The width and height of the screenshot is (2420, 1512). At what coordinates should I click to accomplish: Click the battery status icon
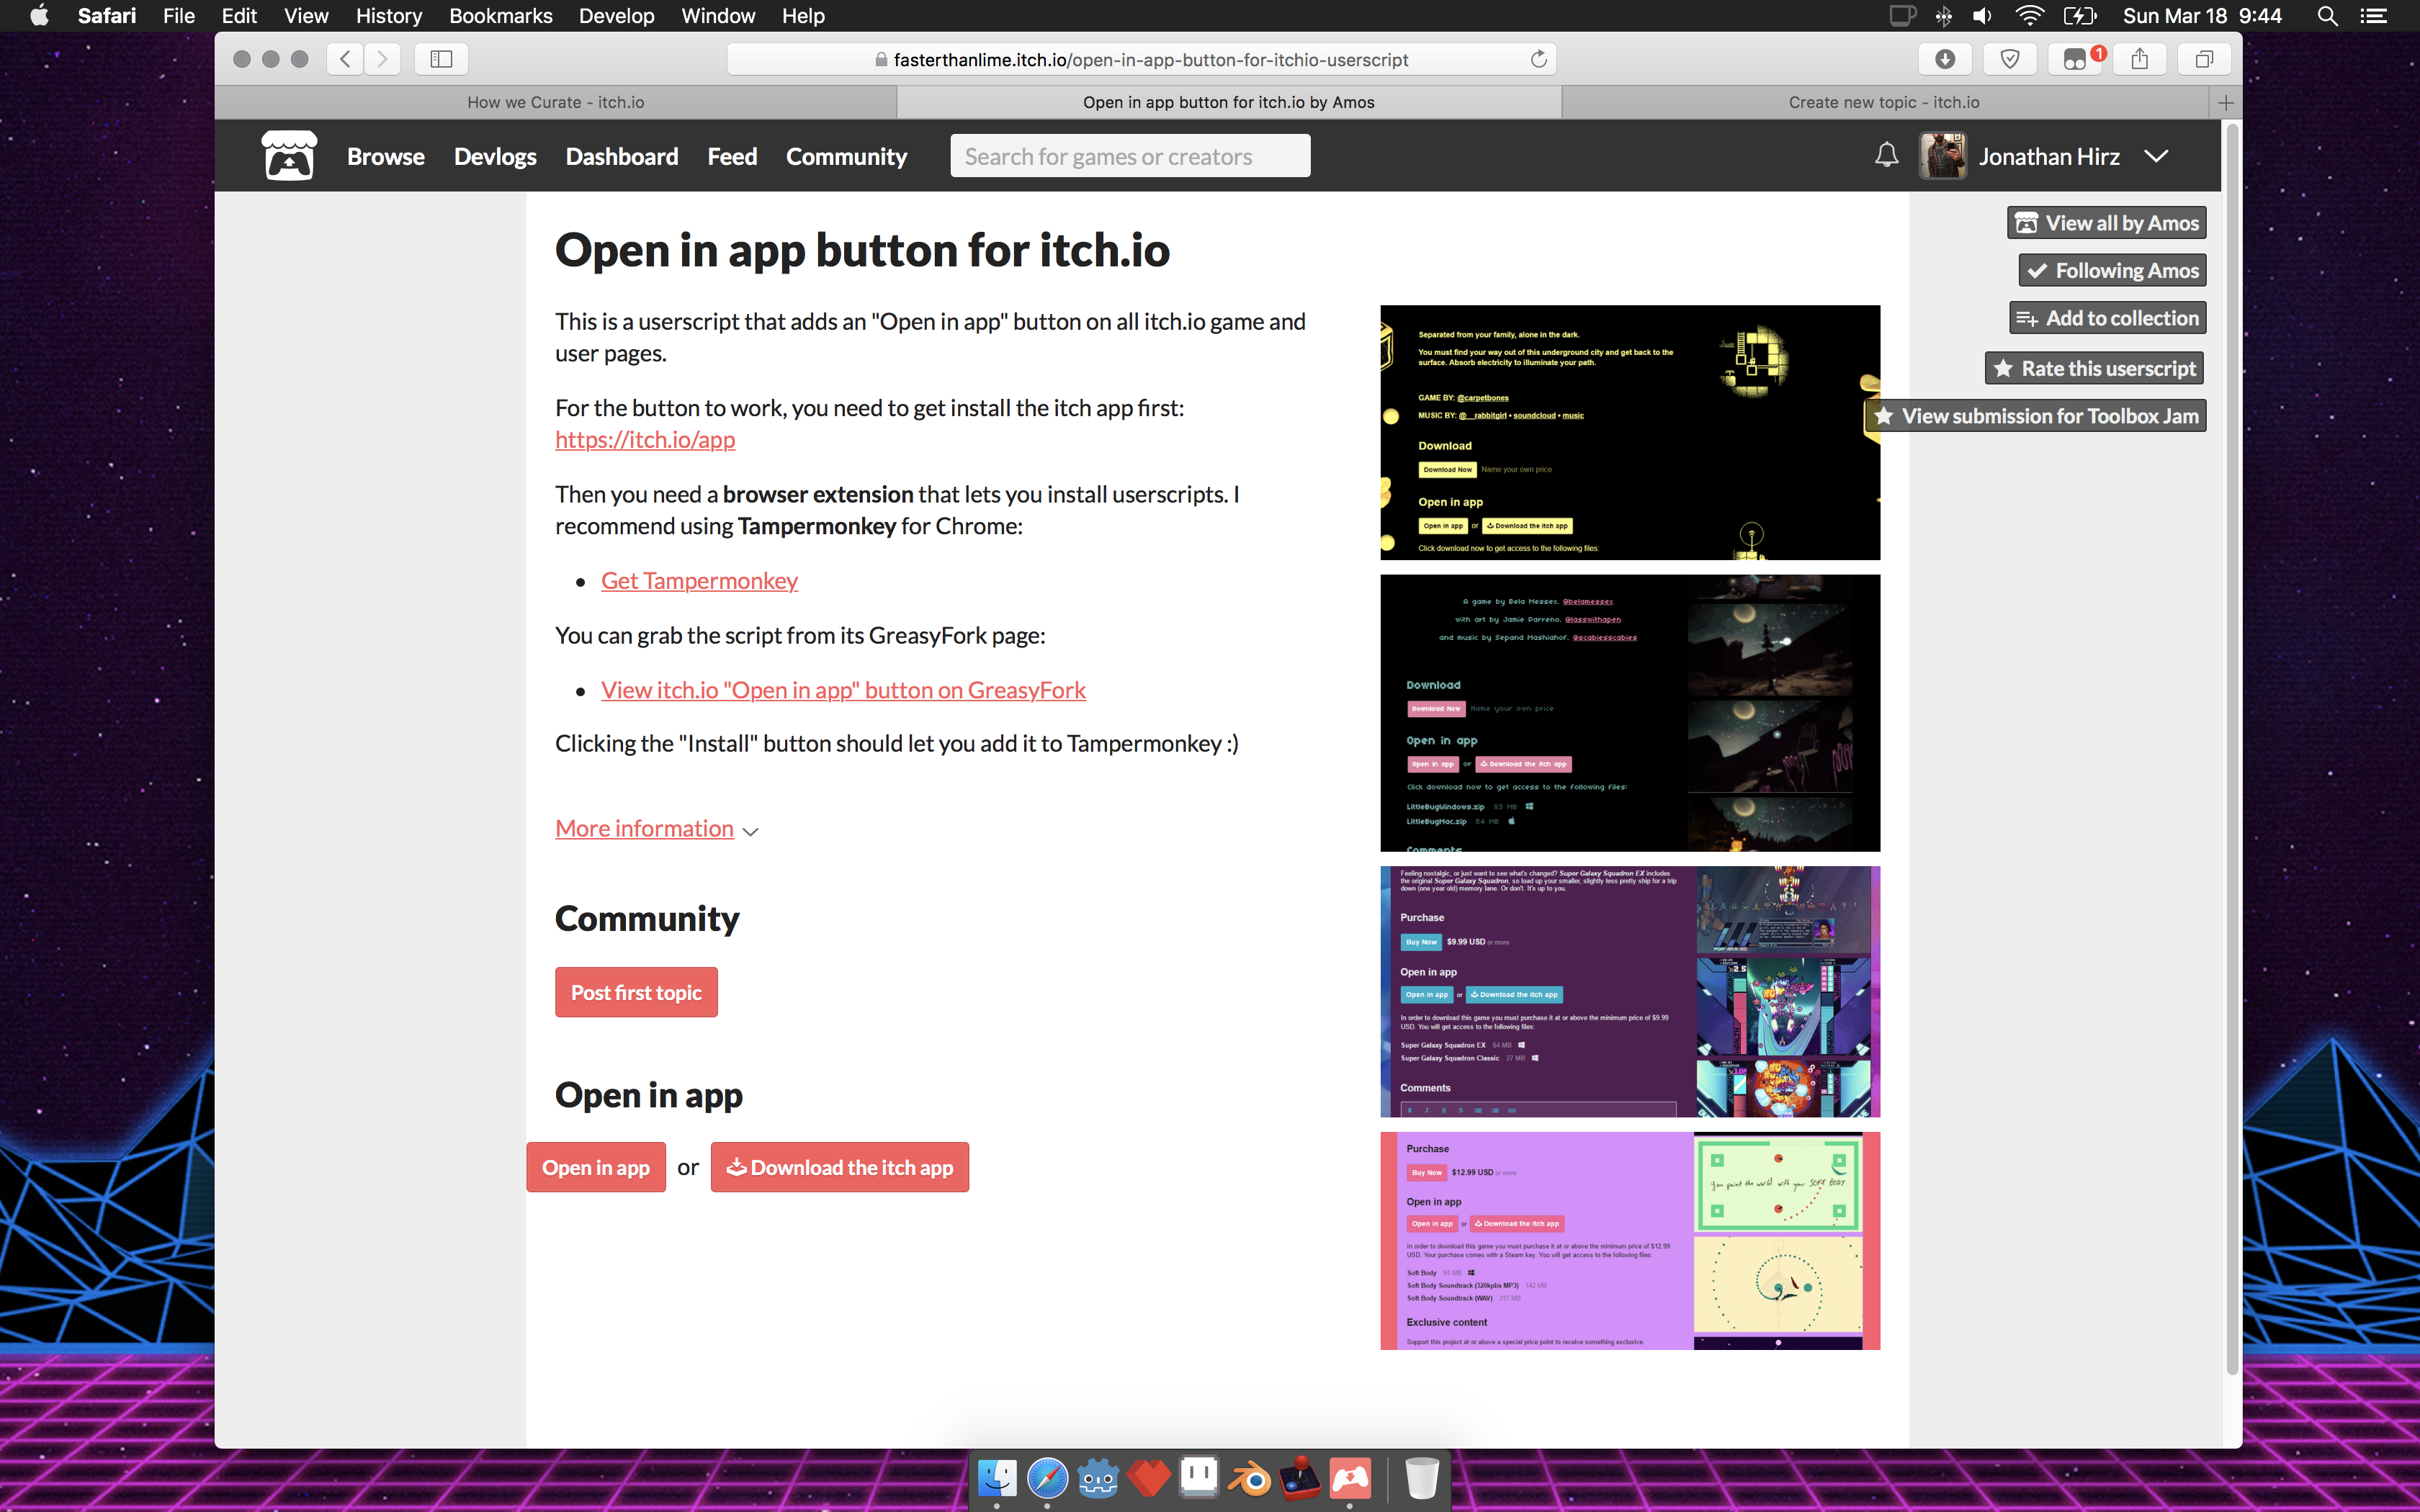[x=2079, y=16]
